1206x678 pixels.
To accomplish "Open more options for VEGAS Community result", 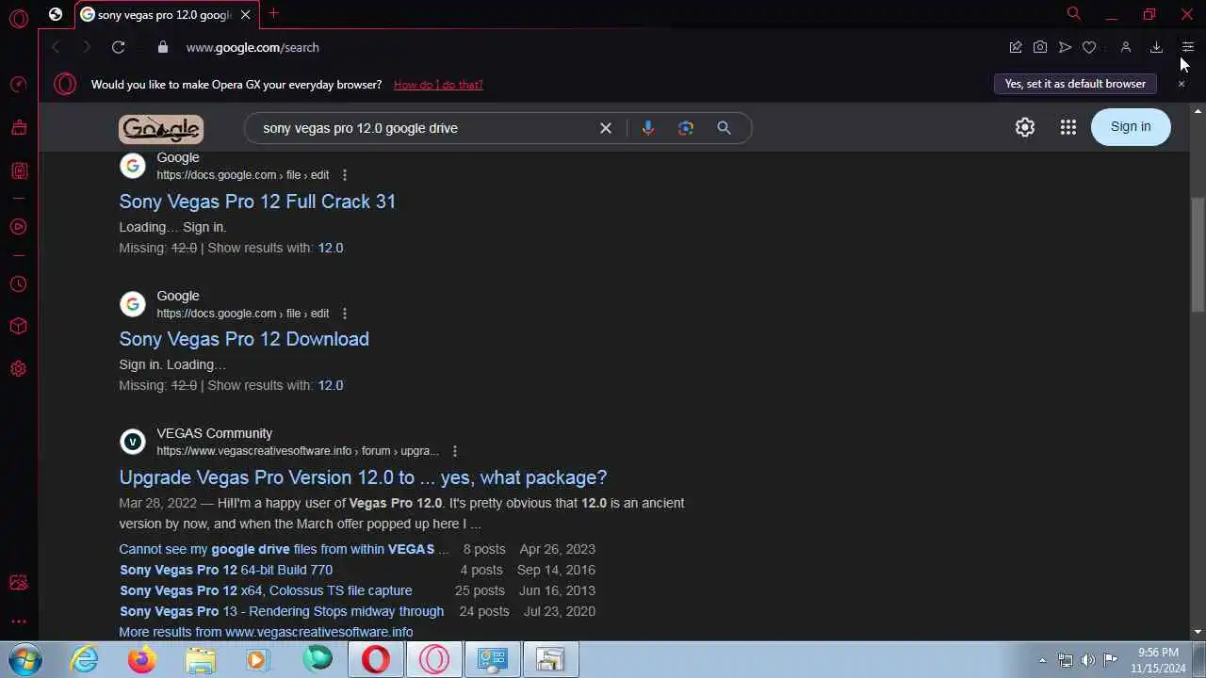I will (454, 451).
